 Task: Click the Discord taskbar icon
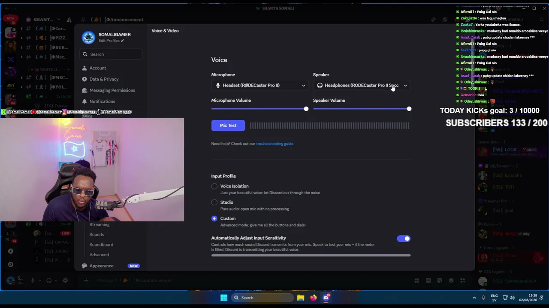coord(326,297)
